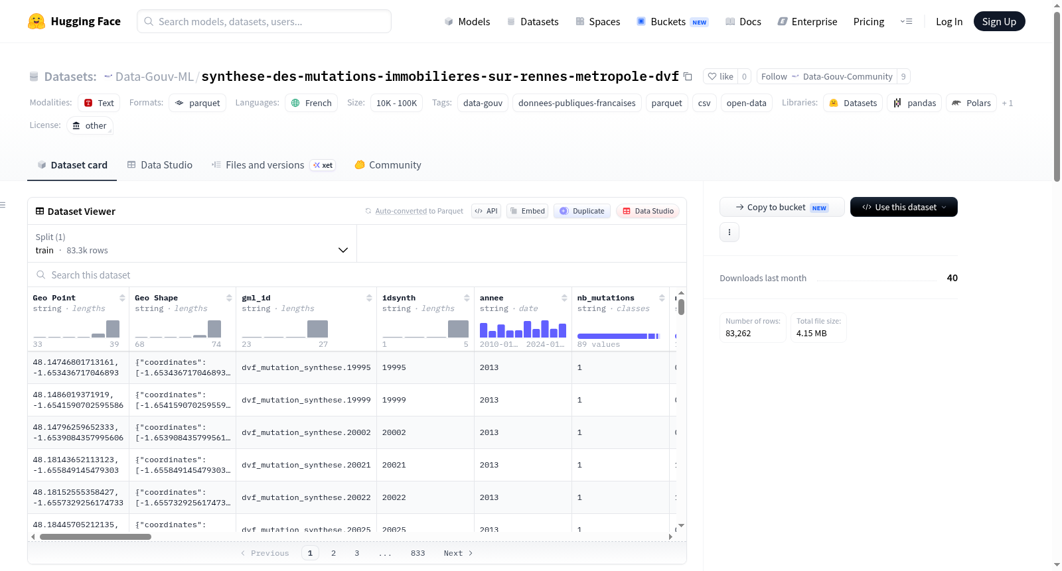This screenshot has height=571, width=1062.
Task: Expand the +1 more libraries tag
Action: coord(1008,103)
